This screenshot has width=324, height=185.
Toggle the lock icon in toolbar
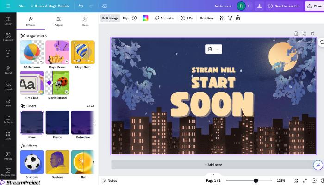[238, 18]
